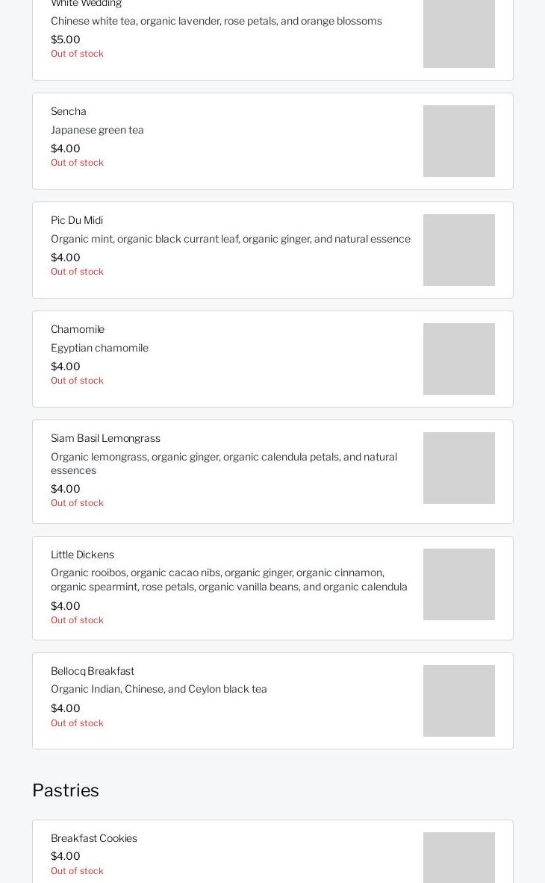Click Bellocq Breakfast's "Out of stock" label
The width and height of the screenshot is (545, 883).
tap(77, 723)
